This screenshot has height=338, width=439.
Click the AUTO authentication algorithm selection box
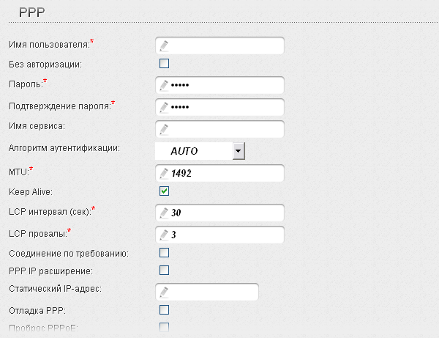tap(193, 150)
